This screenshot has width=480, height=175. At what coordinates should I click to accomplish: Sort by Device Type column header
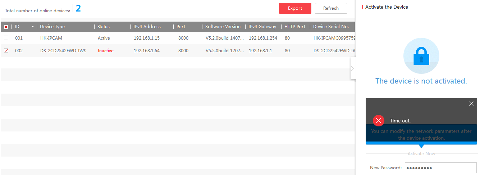click(52, 27)
